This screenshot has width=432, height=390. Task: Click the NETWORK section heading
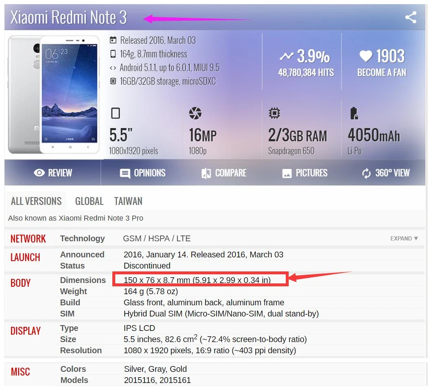pos(28,239)
